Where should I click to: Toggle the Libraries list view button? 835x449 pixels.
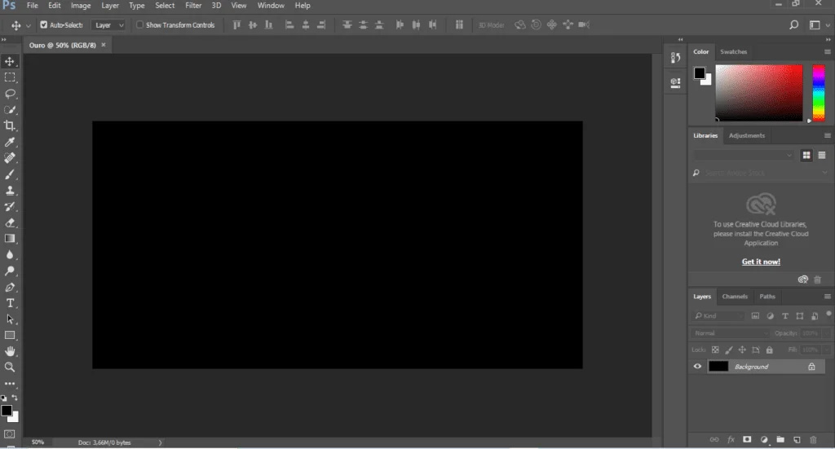point(822,155)
